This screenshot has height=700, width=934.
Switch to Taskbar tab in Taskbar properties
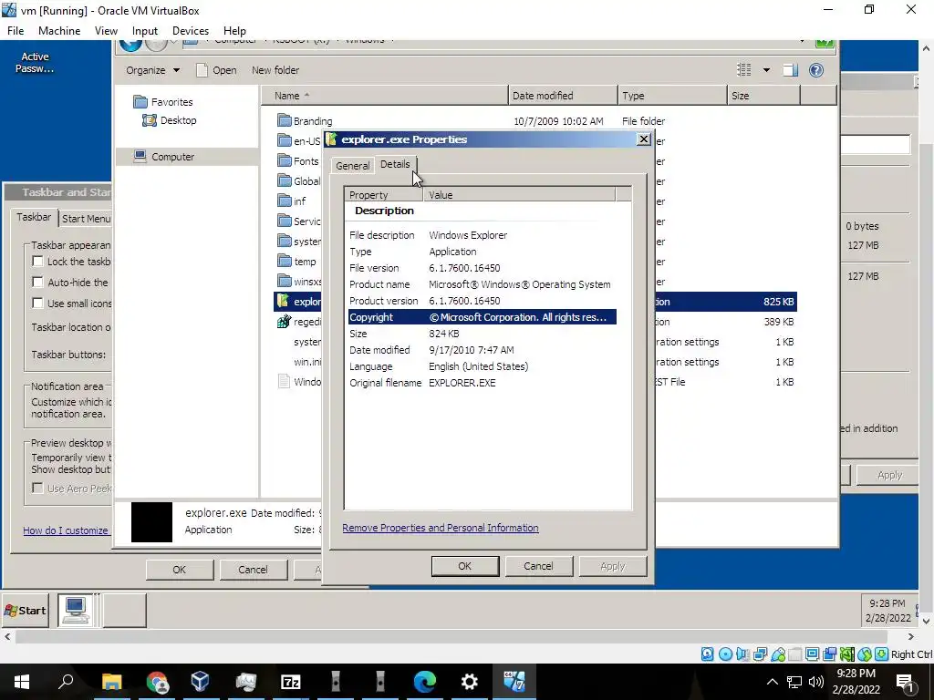coord(34,217)
